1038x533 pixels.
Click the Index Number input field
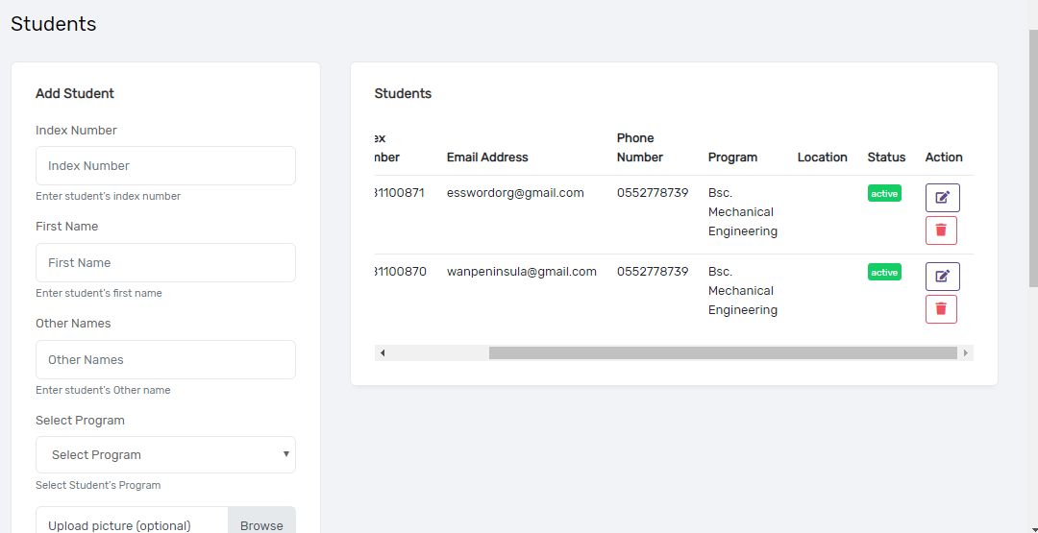pos(165,166)
